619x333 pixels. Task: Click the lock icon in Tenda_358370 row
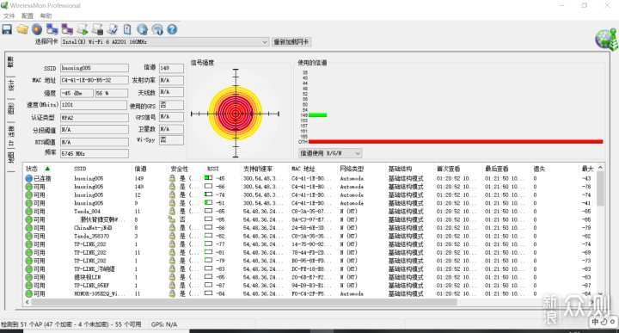pyautogui.click(x=172, y=237)
